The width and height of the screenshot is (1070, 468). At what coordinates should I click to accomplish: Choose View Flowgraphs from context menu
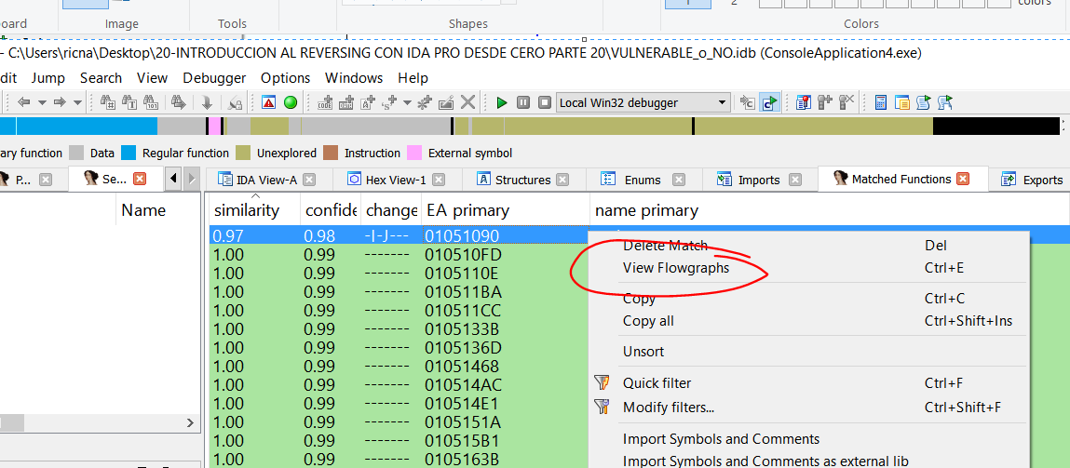pos(675,268)
